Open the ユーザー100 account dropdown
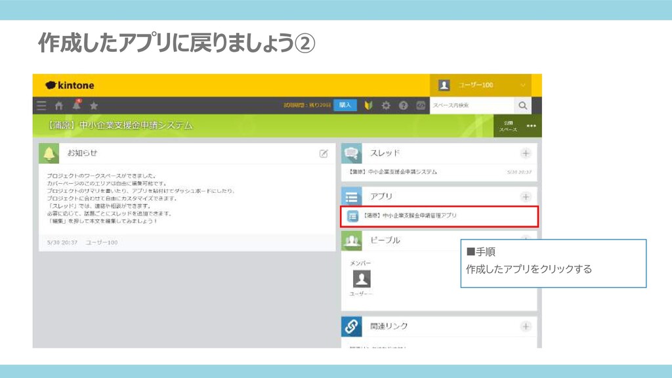Image resolution: width=672 pixels, height=378 pixels. tap(480, 85)
